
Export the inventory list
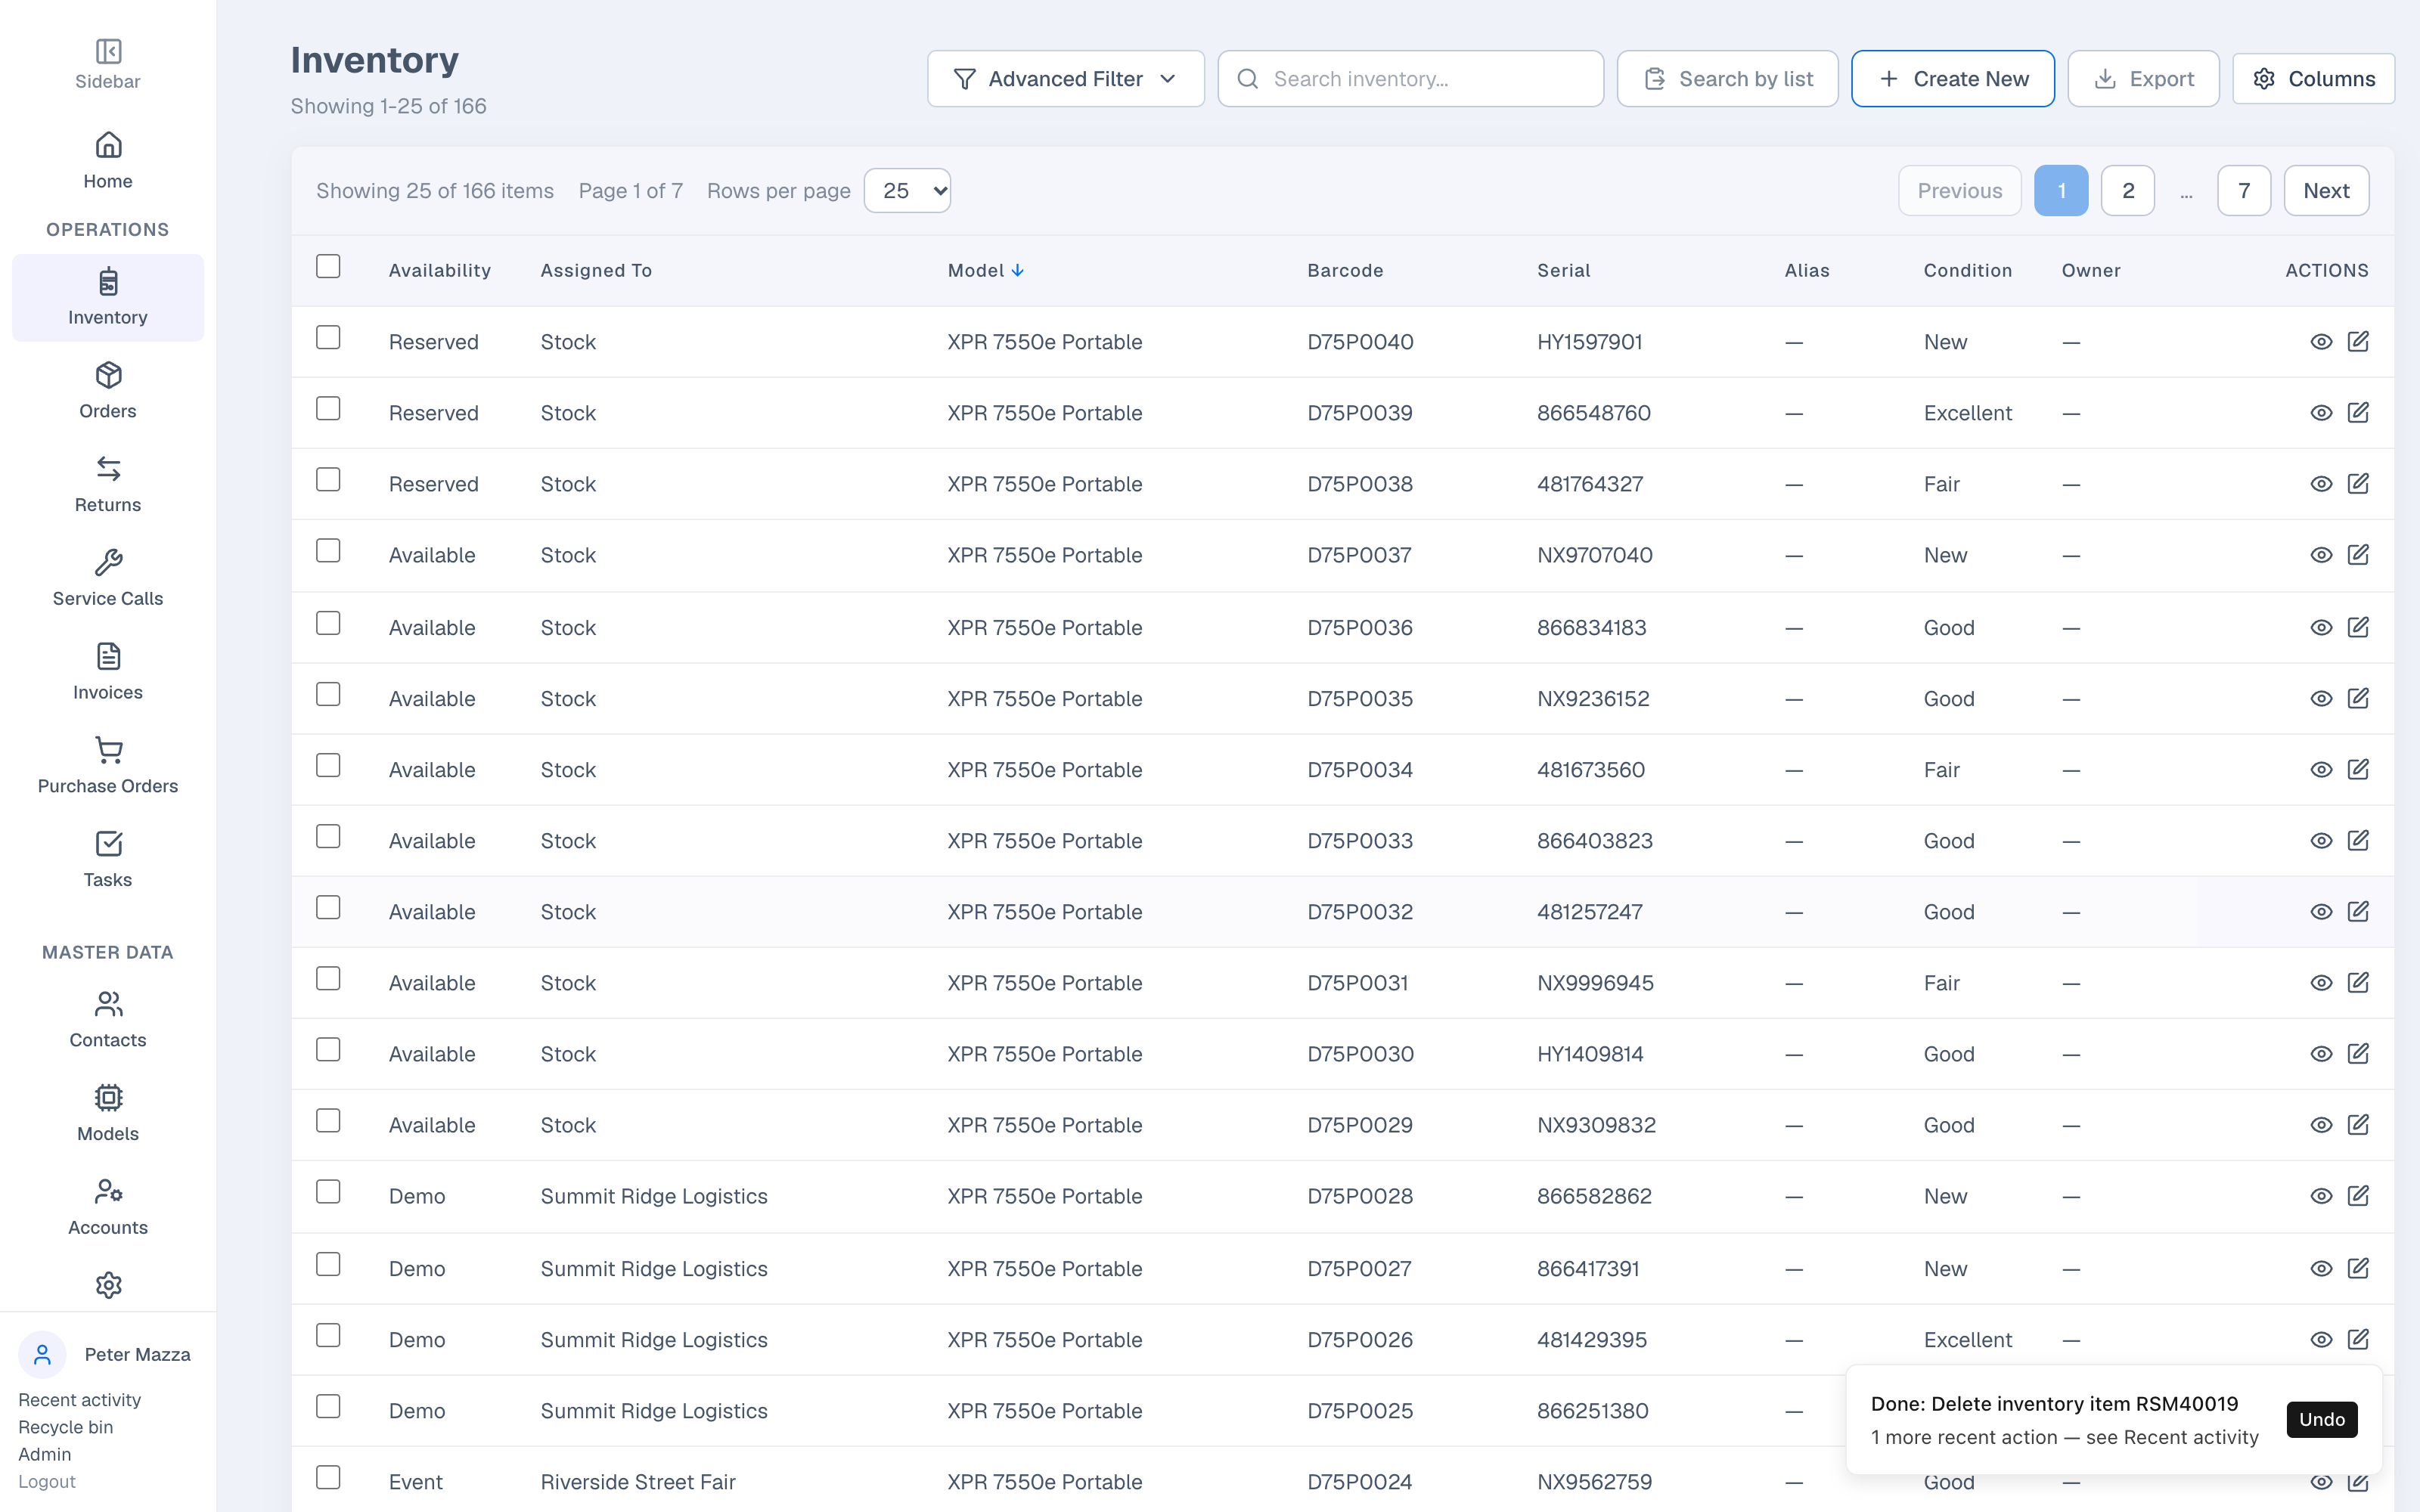pyautogui.click(x=2143, y=79)
